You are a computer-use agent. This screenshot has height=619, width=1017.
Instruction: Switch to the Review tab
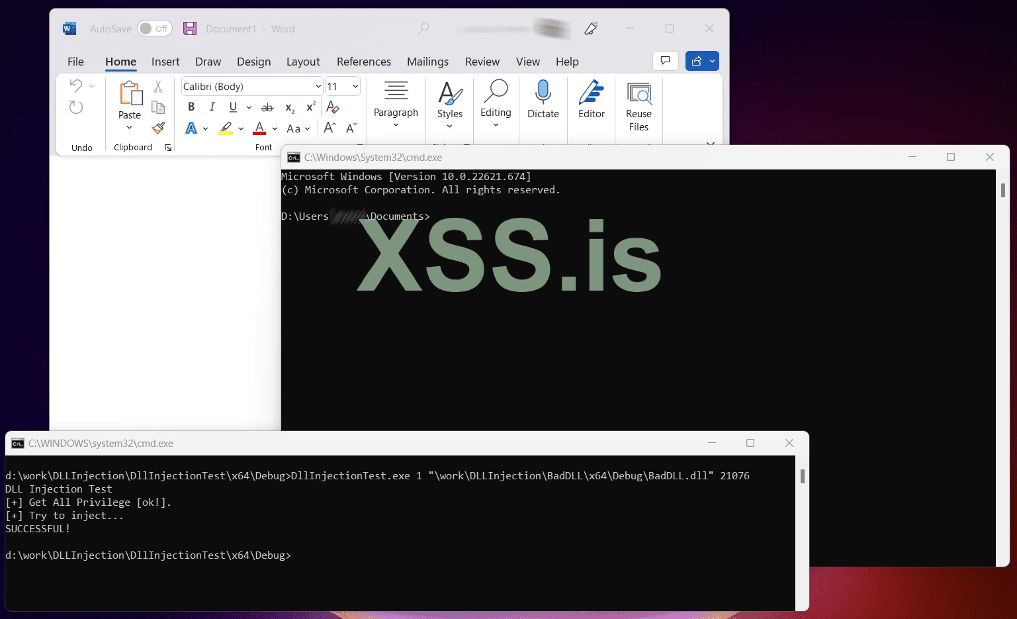pyautogui.click(x=482, y=62)
